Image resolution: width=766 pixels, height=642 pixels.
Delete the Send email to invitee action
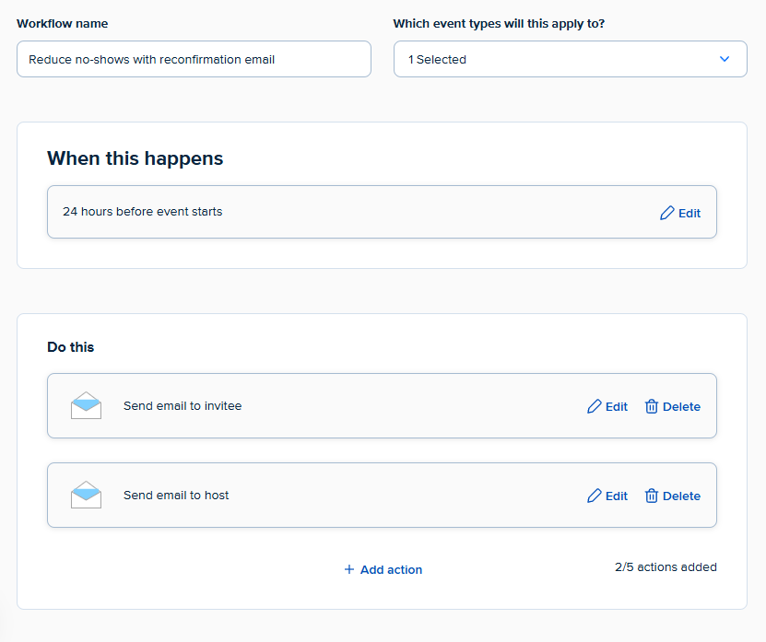(x=673, y=406)
